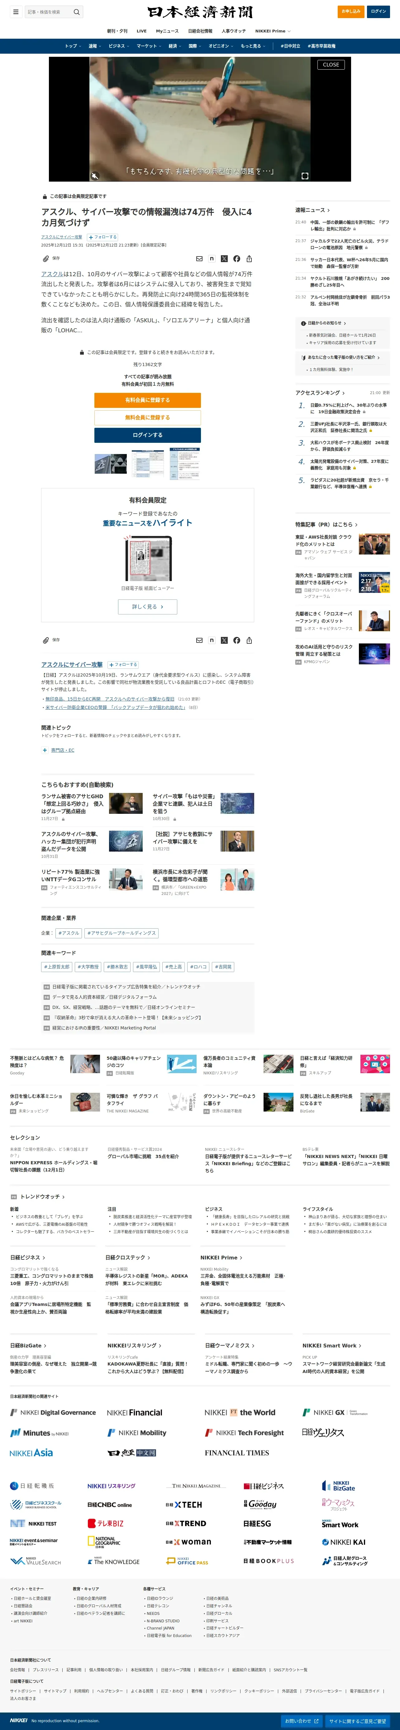Open the NIKKEI Prime dropdown in the top menu
The width and height of the screenshot is (400, 1730).
[273, 31]
